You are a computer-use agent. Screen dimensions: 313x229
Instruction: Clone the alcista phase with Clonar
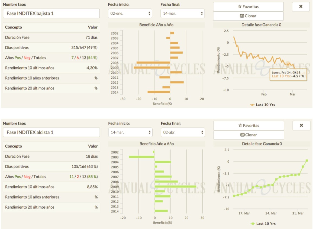pyautogui.click(x=249, y=135)
